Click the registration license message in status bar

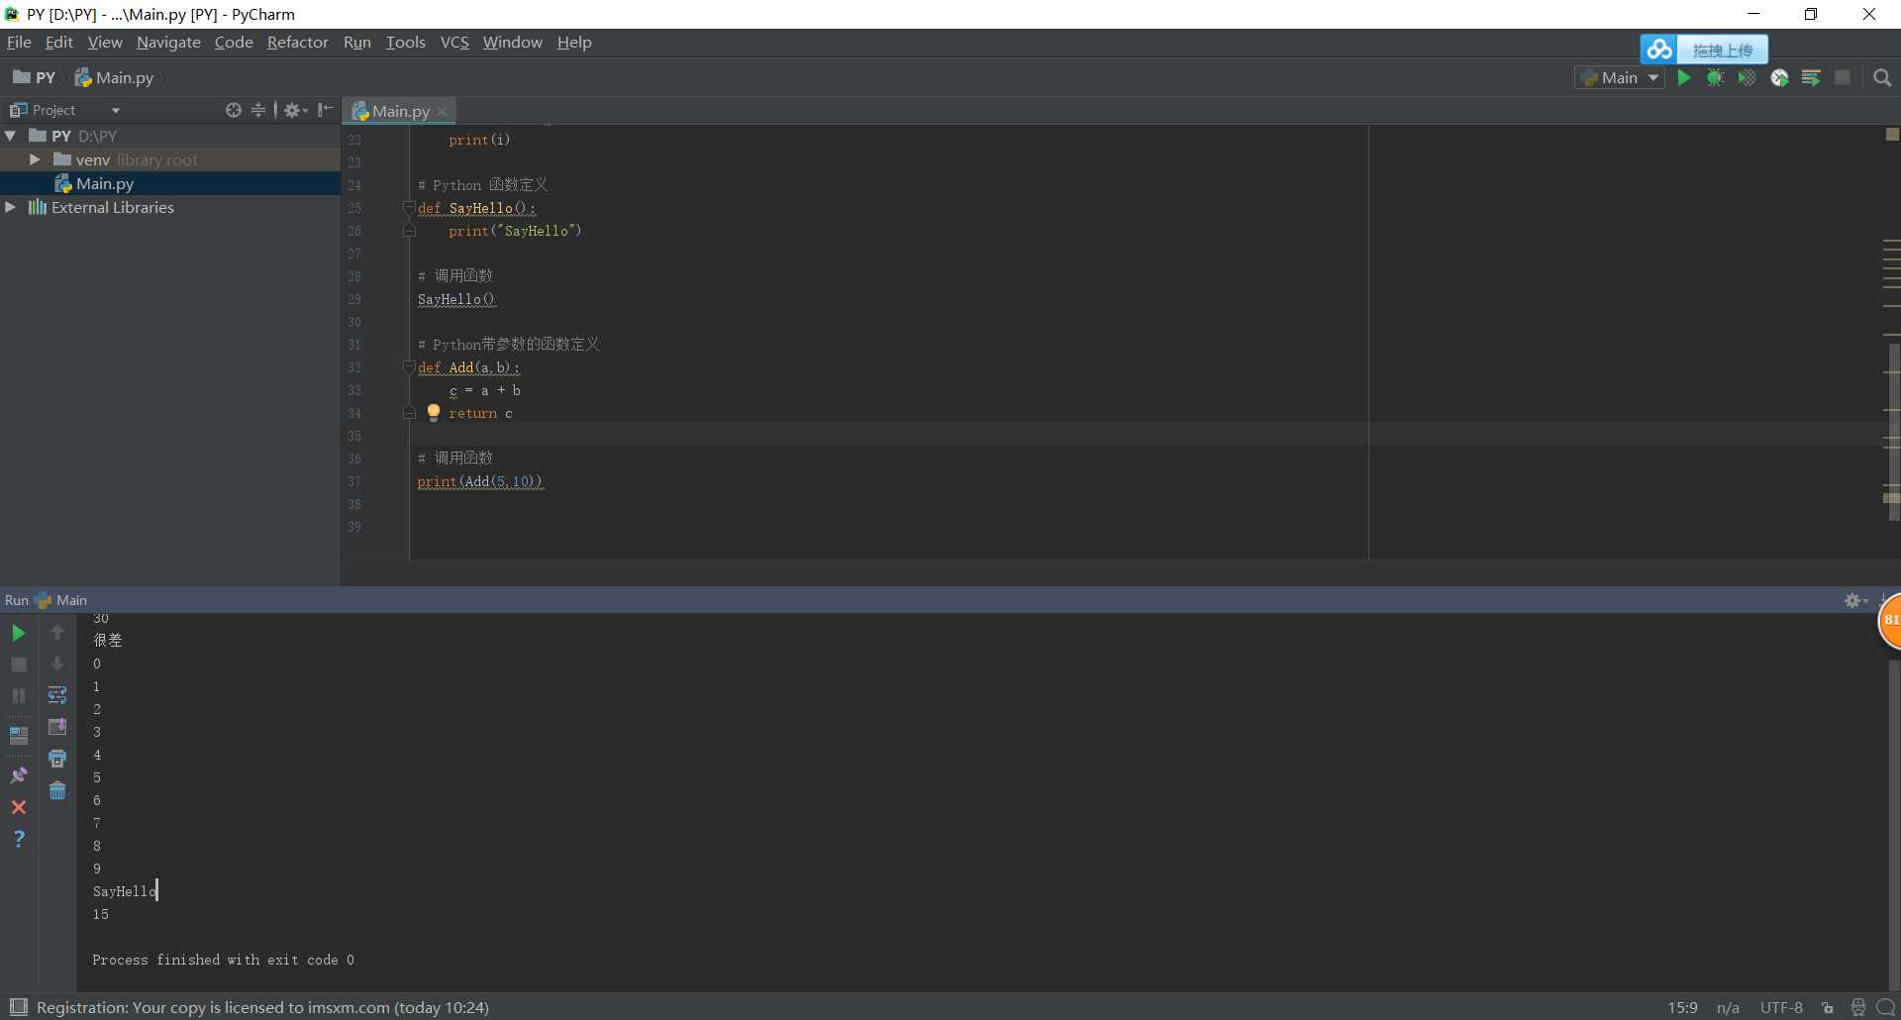tap(262, 1008)
